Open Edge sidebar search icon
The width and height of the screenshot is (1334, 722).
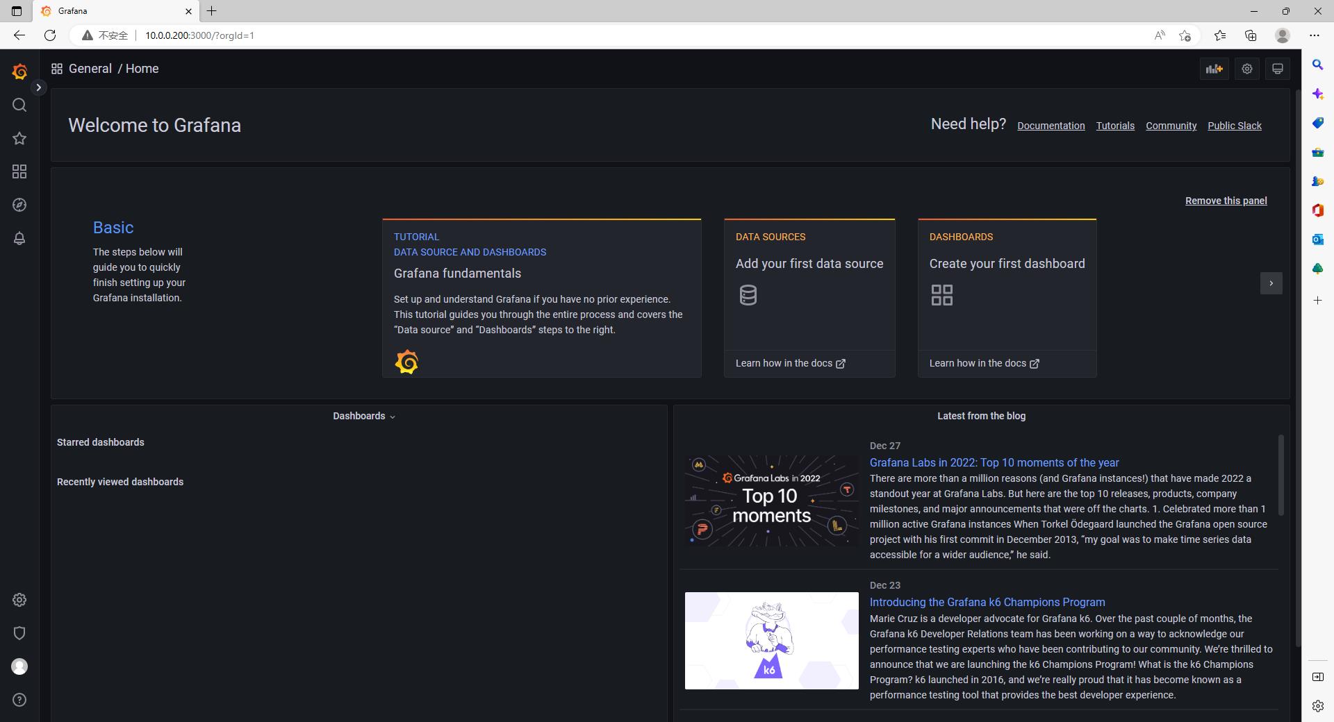(1317, 65)
